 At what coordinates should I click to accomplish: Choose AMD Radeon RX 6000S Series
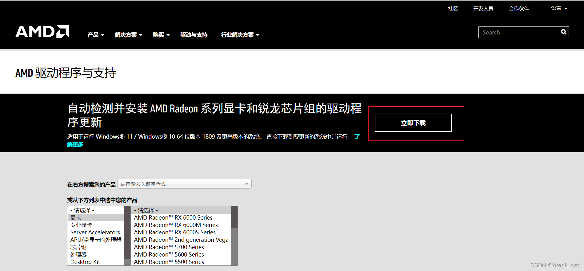click(181, 232)
